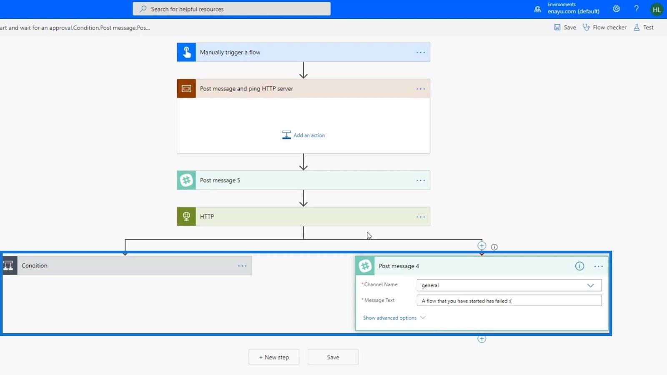The height and width of the screenshot is (375, 667).
Task: Click the Slack icon on Post message 4
Action: (x=365, y=266)
